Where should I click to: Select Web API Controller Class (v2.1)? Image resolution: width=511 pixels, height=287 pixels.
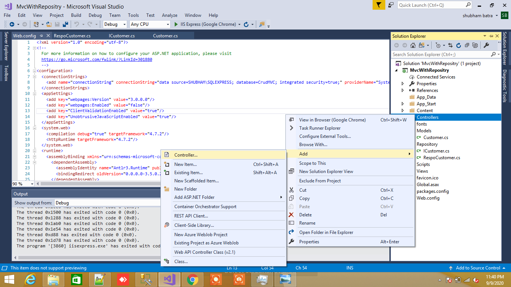pyautogui.click(x=223, y=252)
